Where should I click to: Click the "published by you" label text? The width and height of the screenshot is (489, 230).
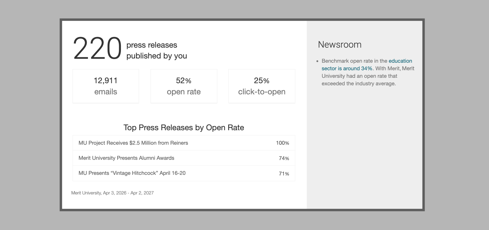coord(157,56)
